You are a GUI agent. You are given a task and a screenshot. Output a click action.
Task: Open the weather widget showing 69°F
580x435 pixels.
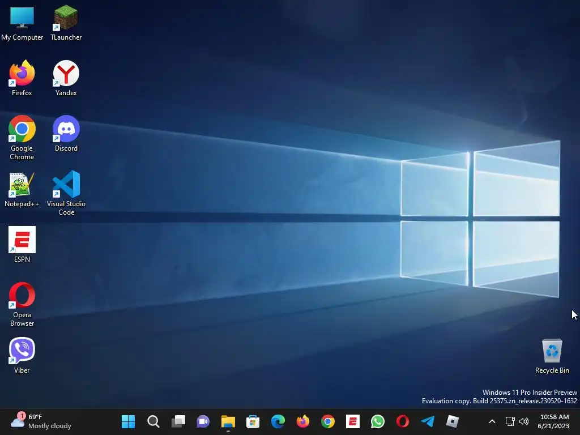(x=41, y=421)
